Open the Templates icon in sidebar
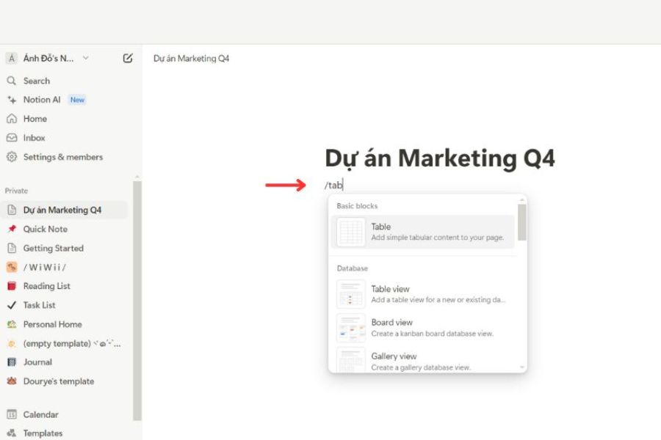The image size is (661, 440). [x=12, y=433]
